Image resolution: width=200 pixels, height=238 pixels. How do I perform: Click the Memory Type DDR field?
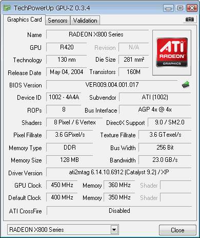click(70, 148)
